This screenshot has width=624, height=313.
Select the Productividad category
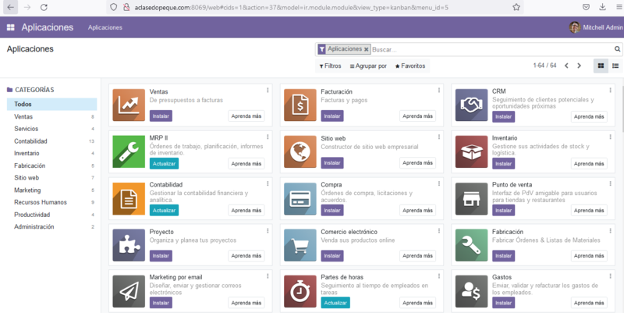click(51, 215)
